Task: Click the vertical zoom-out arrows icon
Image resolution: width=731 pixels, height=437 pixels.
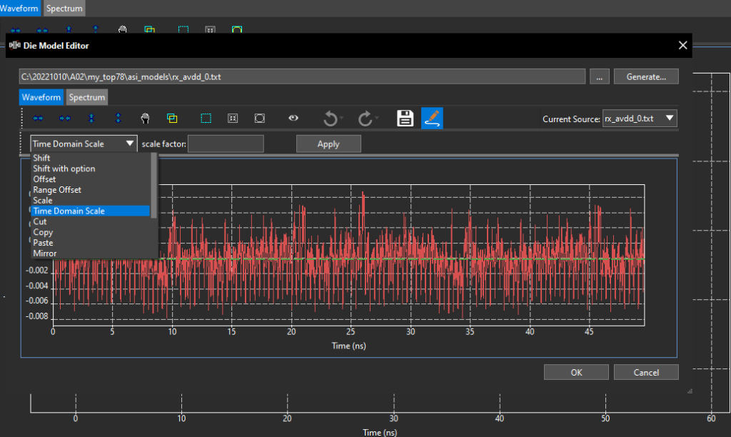Action: (119, 119)
